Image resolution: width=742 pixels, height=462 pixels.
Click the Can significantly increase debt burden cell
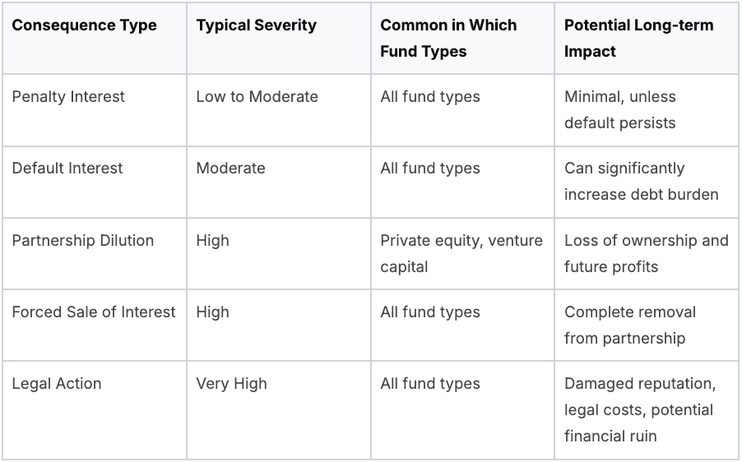(641, 181)
